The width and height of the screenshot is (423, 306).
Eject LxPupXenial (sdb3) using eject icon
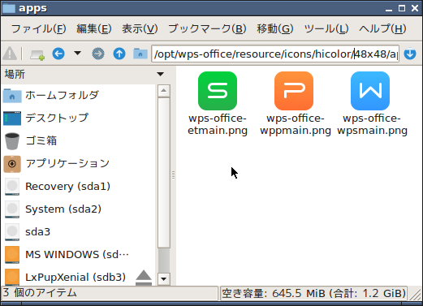(144, 278)
